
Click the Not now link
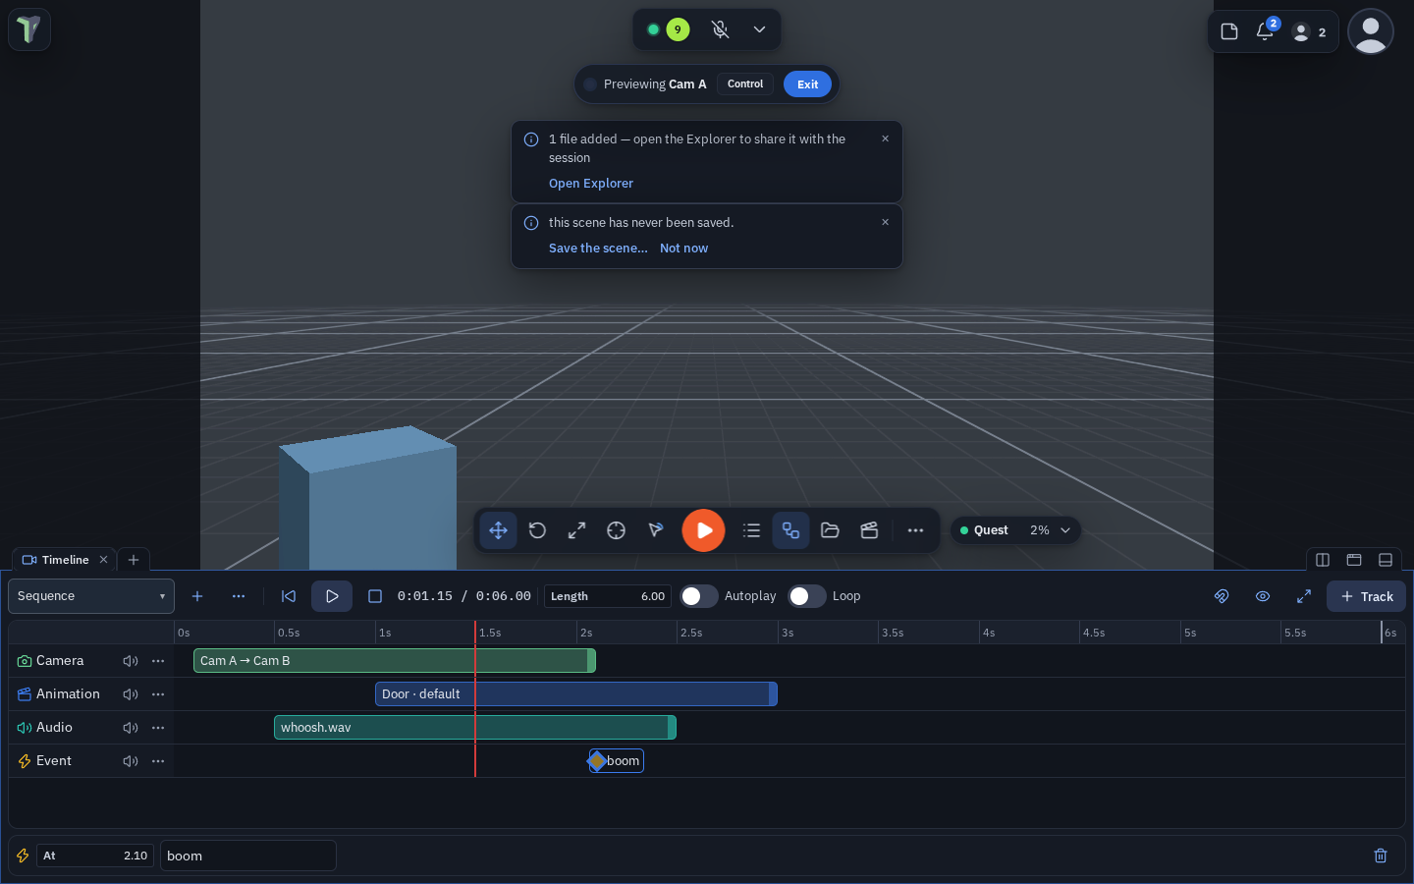coord(683,249)
